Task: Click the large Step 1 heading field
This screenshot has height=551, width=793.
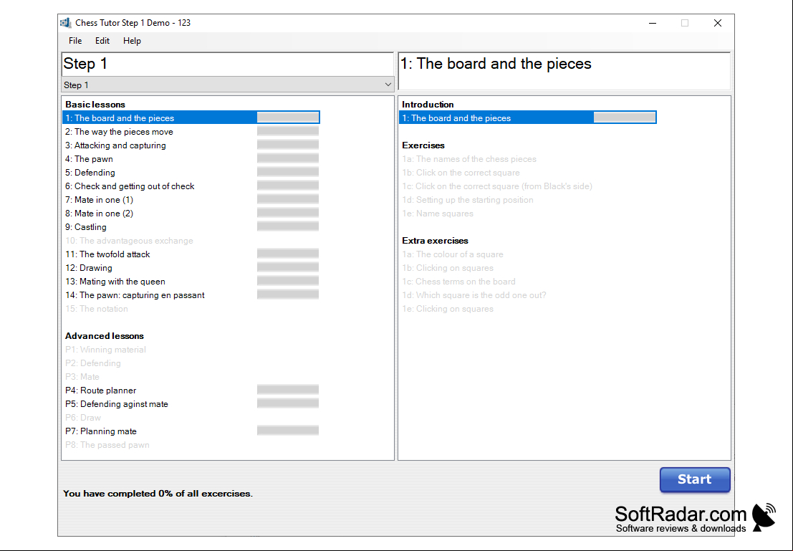Action: (228, 64)
